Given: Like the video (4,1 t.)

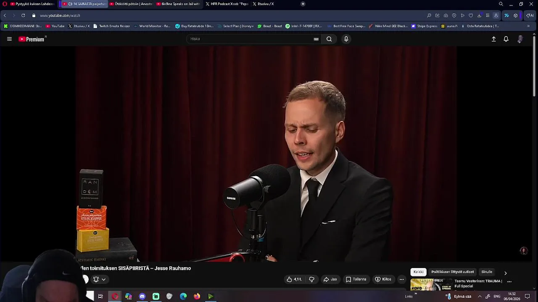Looking at the screenshot, I should click(294, 279).
